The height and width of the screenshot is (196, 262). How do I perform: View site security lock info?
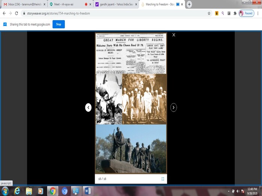click(x=24, y=13)
